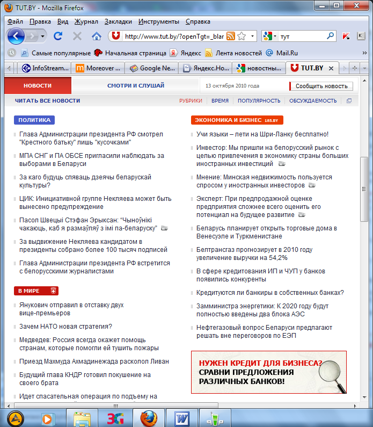Open the media player taskbar icon

point(48,419)
